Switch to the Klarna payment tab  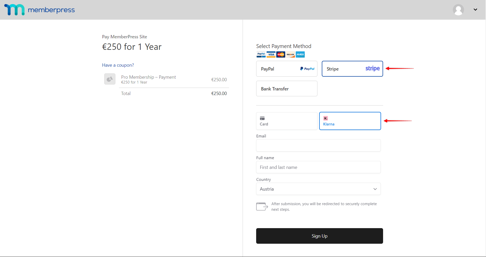click(350, 121)
